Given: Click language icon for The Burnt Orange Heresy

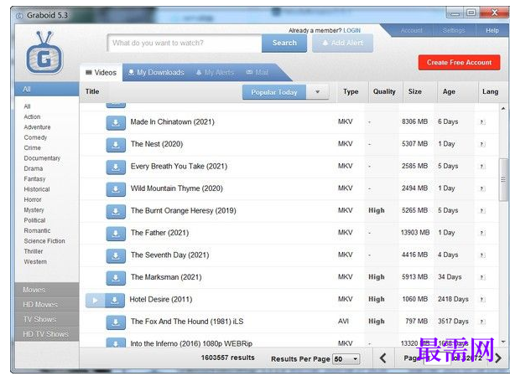Looking at the screenshot, I should 482,211.
